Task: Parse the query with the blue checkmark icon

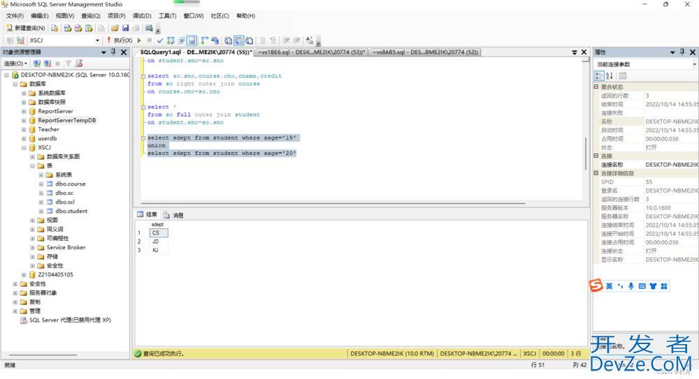Action: click(x=160, y=40)
